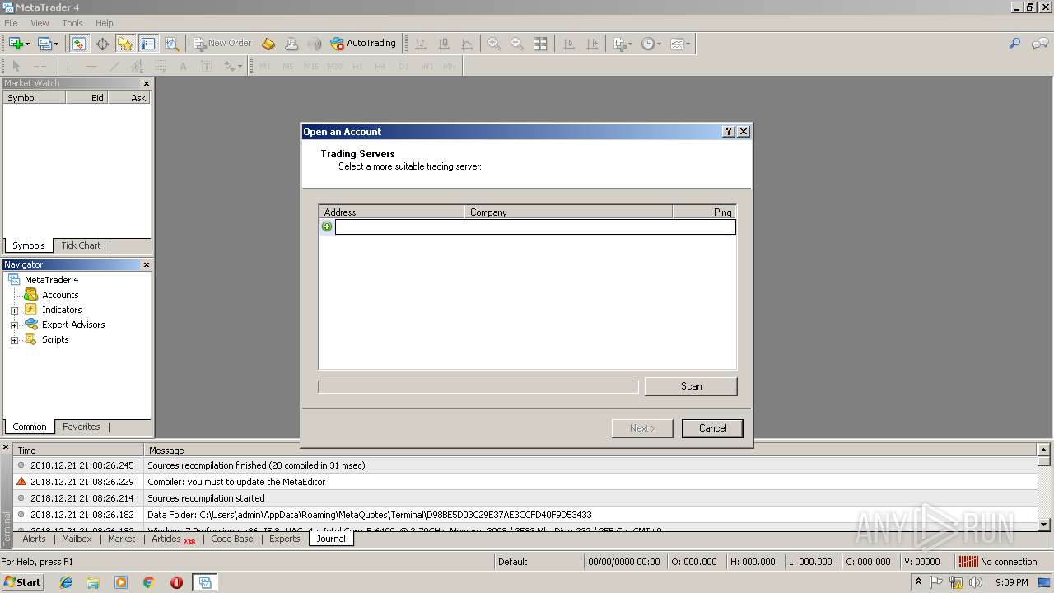1054x593 pixels.
Task: Open the New Chart dropdown arrow
Action: coord(27,44)
